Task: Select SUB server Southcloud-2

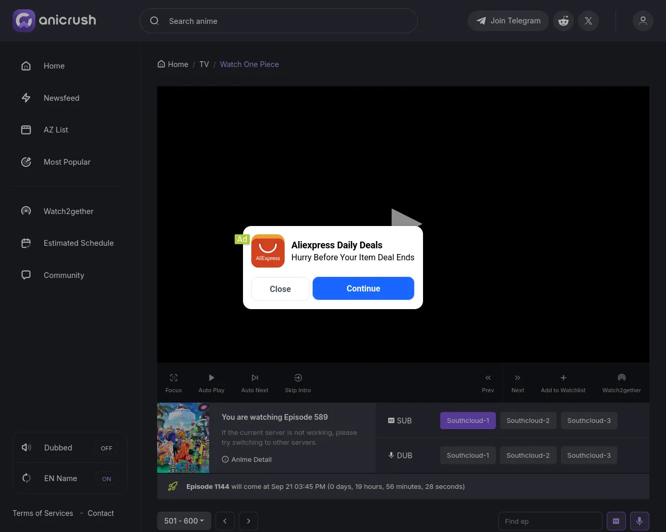Action: click(528, 420)
